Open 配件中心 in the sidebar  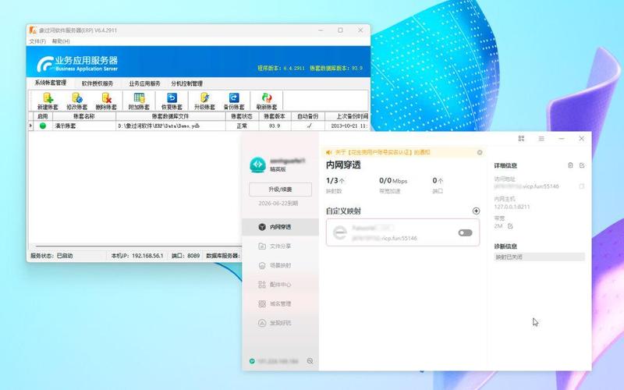tap(280, 285)
